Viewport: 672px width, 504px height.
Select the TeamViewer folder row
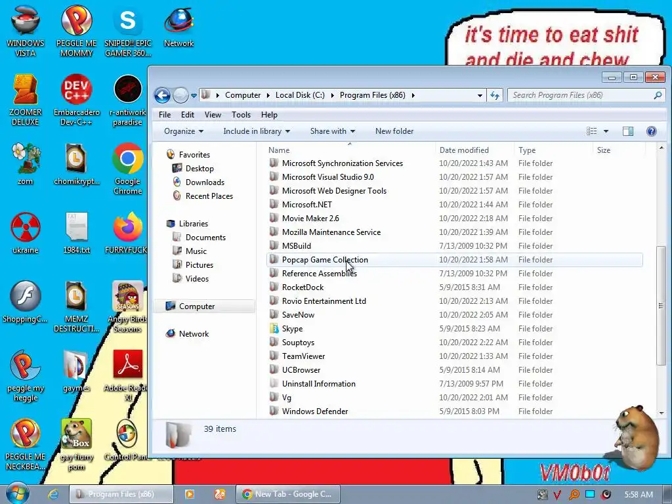[455, 356]
